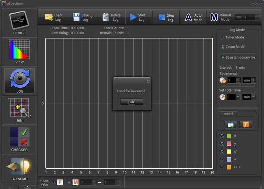Toggle the x series checkbox

[222, 136]
